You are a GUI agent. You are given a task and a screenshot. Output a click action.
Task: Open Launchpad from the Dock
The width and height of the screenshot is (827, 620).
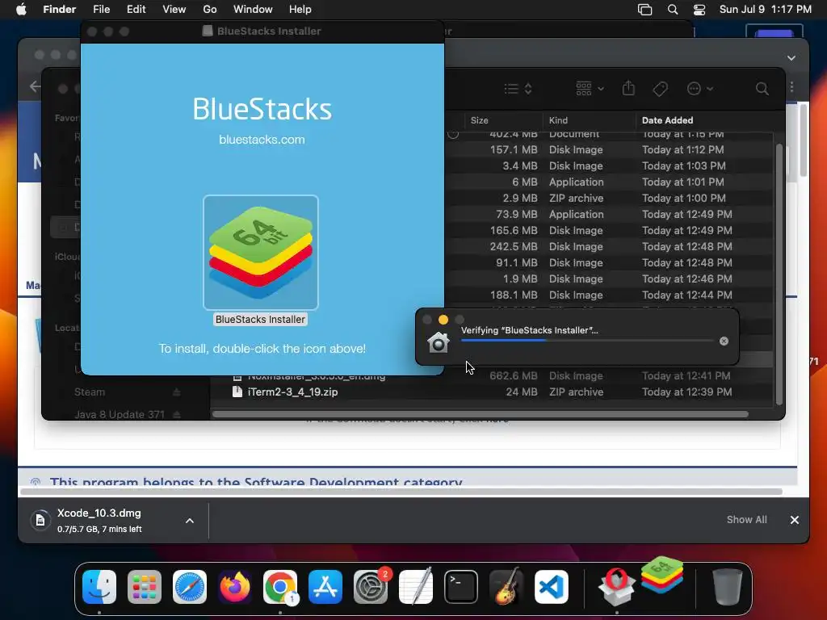pyautogui.click(x=145, y=587)
